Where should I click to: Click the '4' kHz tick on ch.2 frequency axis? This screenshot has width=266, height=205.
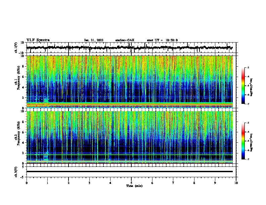click(x=24, y=143)
